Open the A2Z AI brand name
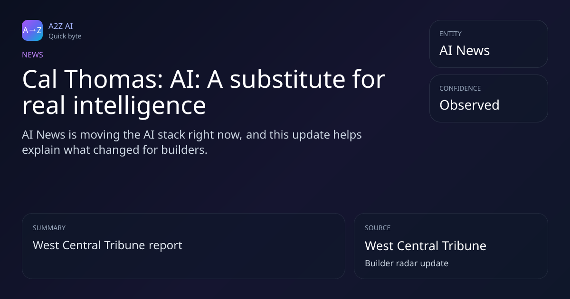This screenshot has height=299, width=570. [60, 26]
